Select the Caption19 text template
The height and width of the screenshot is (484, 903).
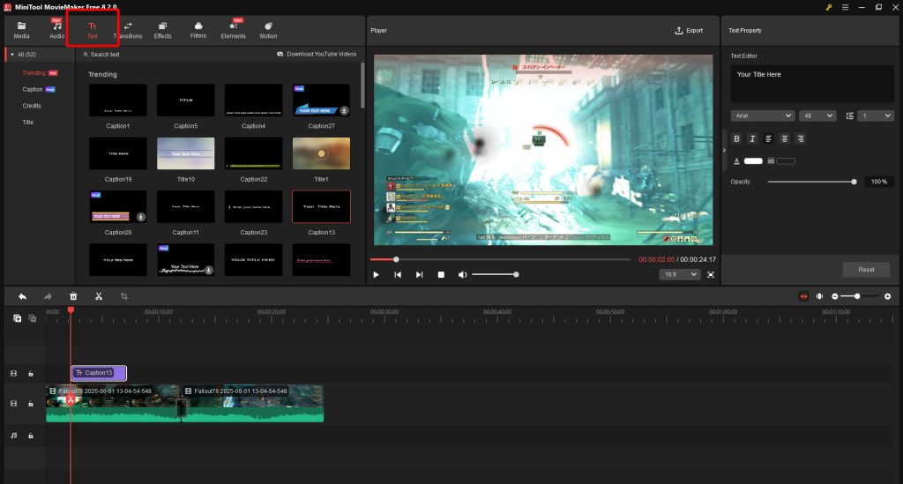118,153
